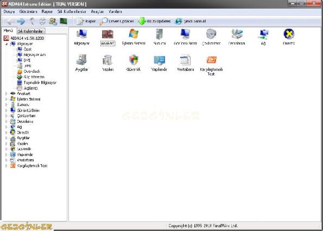Screen dimensions: 323x231
Task: Open Yazılım icon in main pane
Action: 107,63
